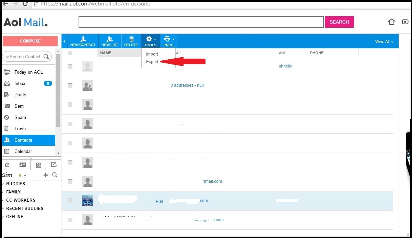Viewport: 412px width, 238px height.
Task: Click Edit on the highlighted contact
Action: tap(160, 202)
